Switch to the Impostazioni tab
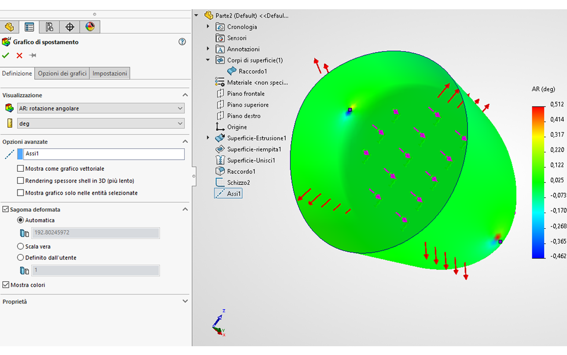 110,73
